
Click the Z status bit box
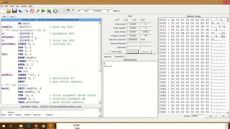click(127, 20)
